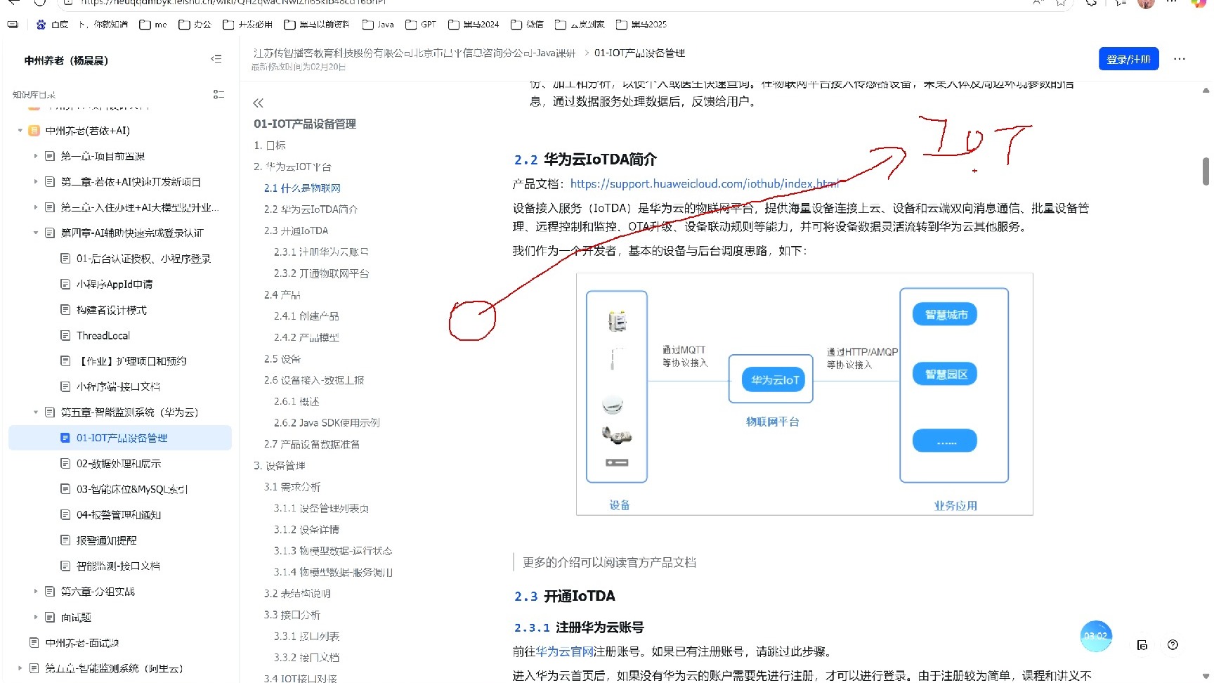Open the ThreadLocal page

pos(103,336)
